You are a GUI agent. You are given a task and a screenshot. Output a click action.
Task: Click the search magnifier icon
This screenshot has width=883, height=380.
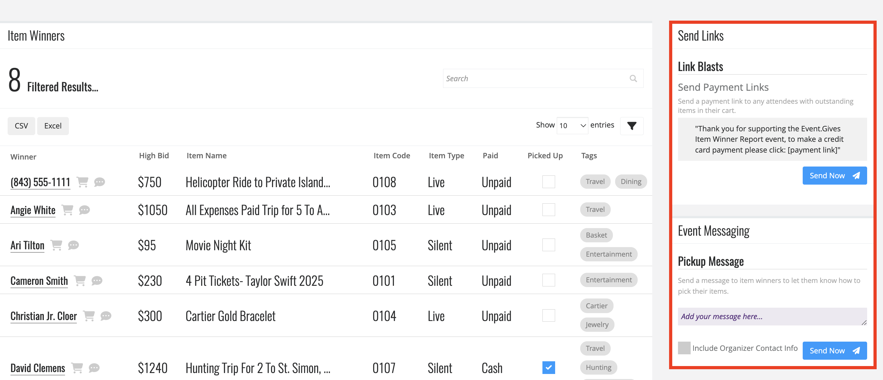click(633, 78)
